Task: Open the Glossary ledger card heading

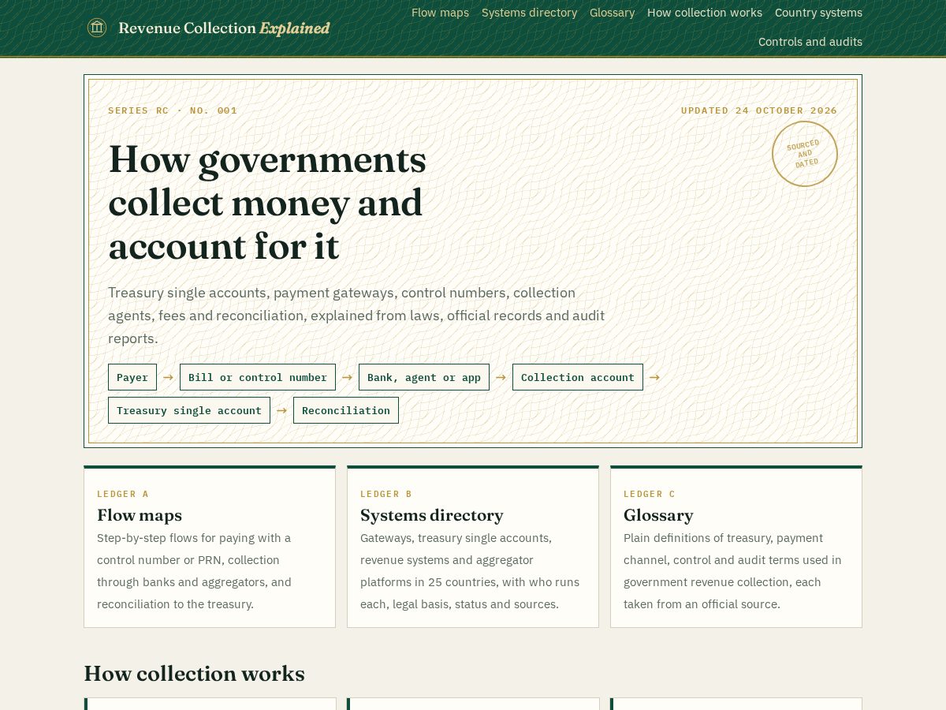Action: [658, 515]
